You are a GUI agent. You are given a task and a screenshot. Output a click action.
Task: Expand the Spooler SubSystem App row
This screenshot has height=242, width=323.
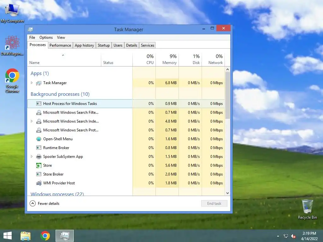coord(32,156)
